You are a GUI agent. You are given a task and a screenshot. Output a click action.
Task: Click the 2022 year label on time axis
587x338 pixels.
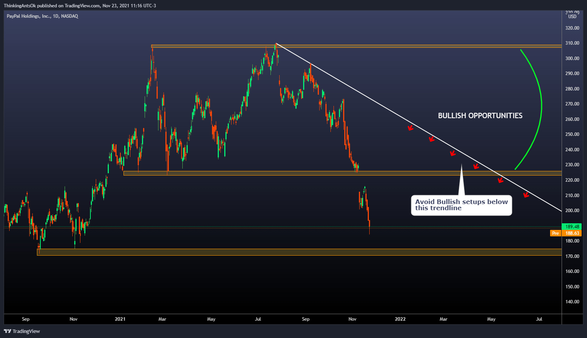click(x=400, y=319)
